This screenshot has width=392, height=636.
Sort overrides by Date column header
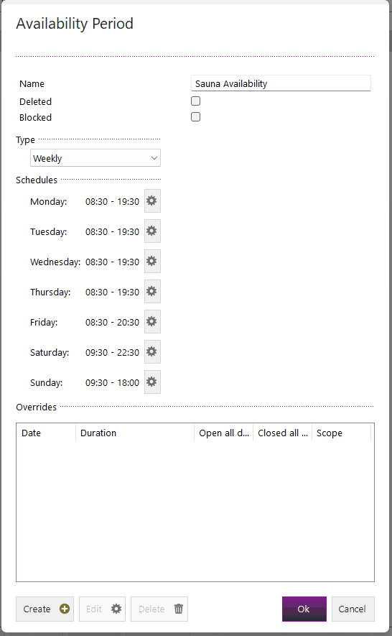pyautogui.click(x=46, y=433)
